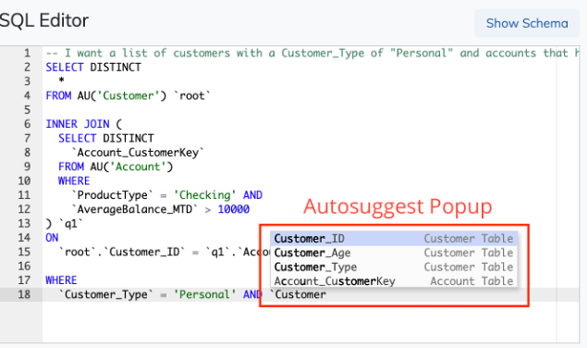Click SELECT DISTINCT on line 2
The width and height of the screenshot is (588, 348).
[93, 68]
